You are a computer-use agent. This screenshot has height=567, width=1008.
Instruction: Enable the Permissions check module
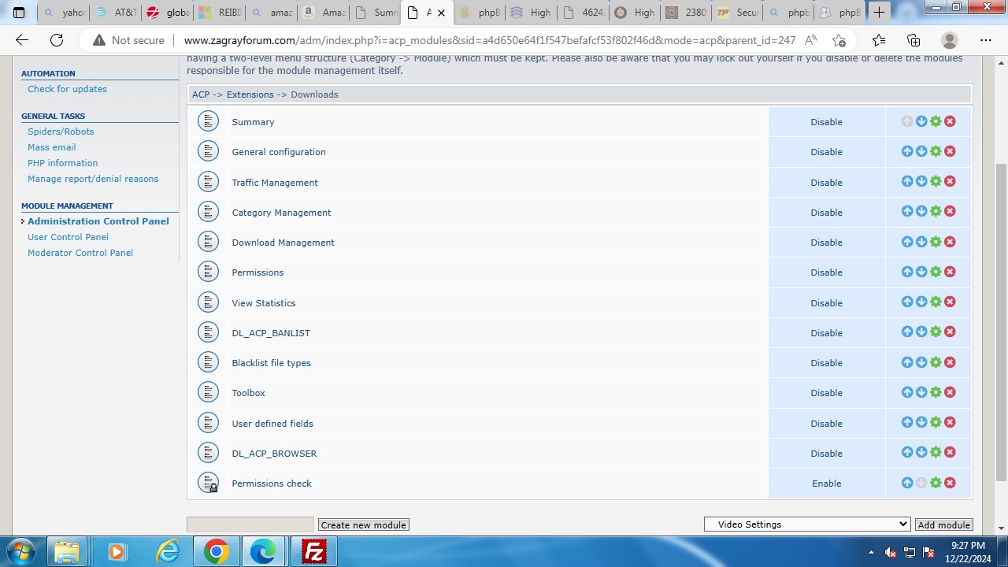click(x=826, y=484)
